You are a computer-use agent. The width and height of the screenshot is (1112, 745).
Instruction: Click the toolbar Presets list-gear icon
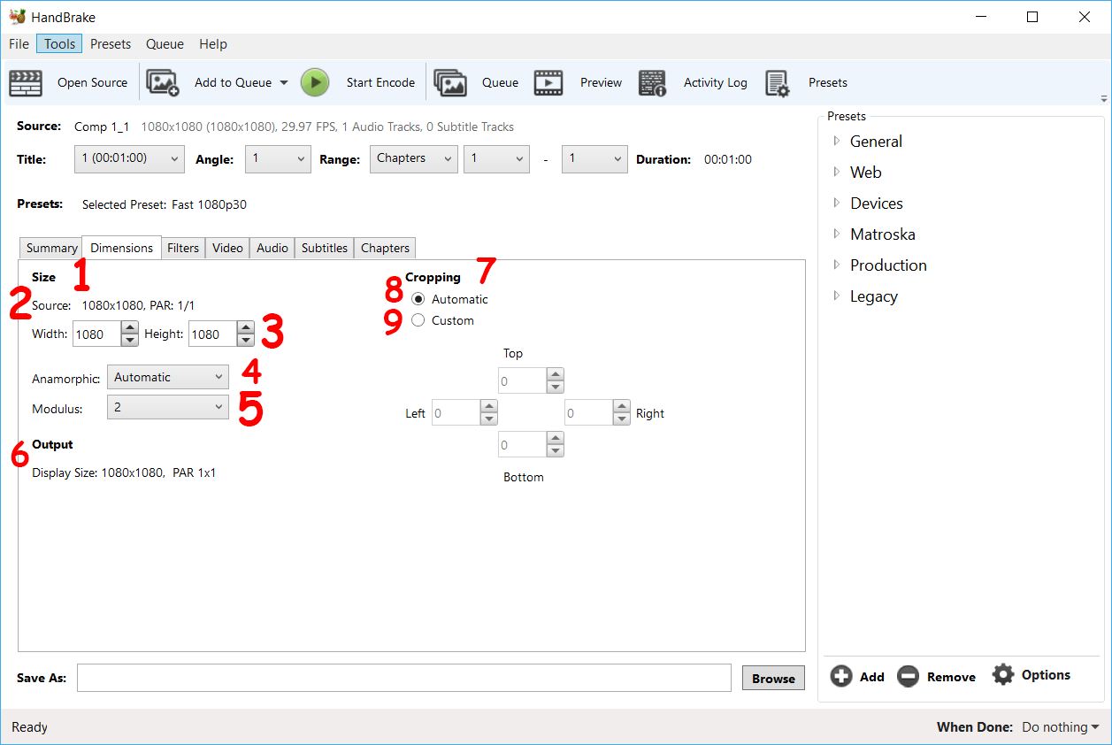click(x=777, y=83)
